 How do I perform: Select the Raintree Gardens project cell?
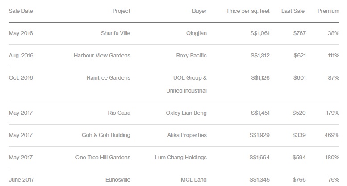click(109, 78)
